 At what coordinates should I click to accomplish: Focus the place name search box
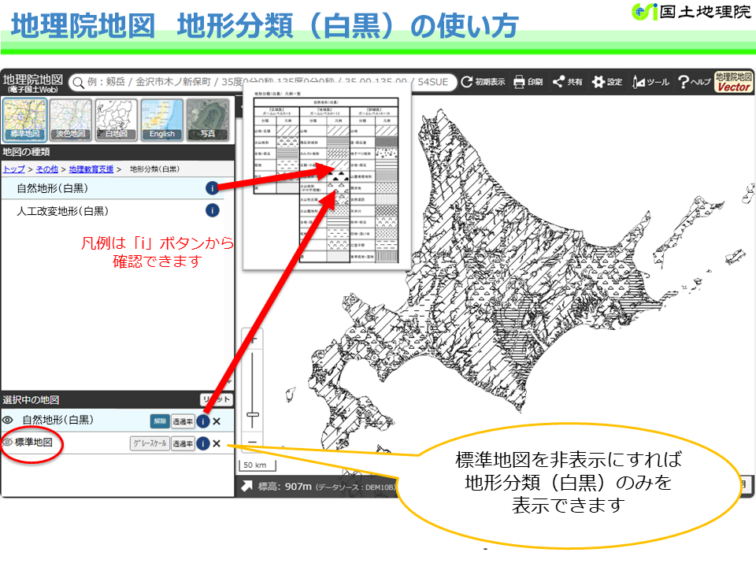(x=263, y=82)
